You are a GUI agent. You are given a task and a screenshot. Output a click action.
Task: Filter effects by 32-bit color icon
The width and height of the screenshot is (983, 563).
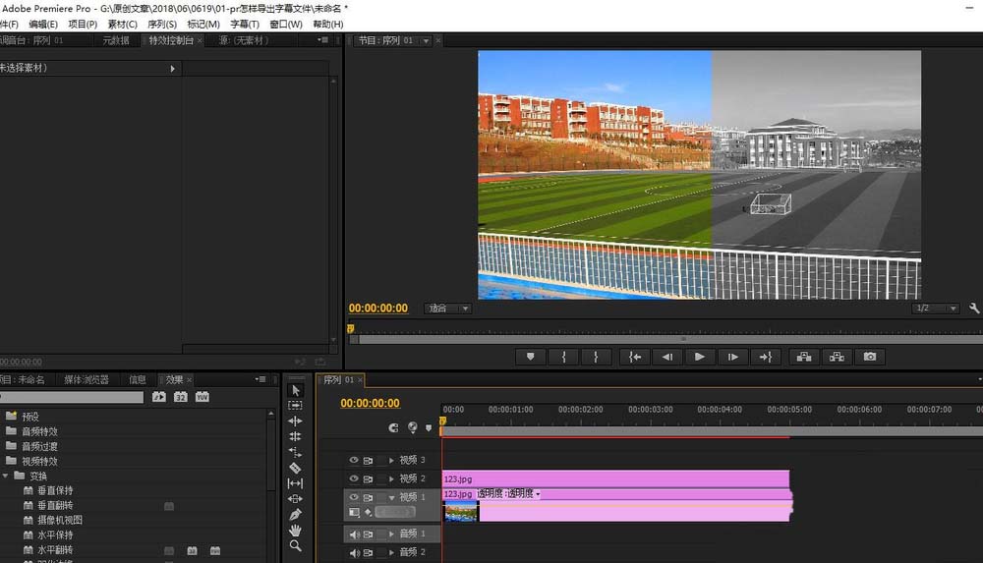coord(181,397)
